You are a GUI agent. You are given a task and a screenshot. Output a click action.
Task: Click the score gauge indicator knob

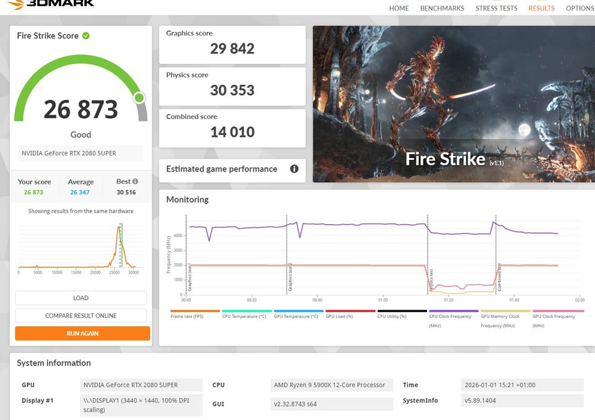(139, 98)
